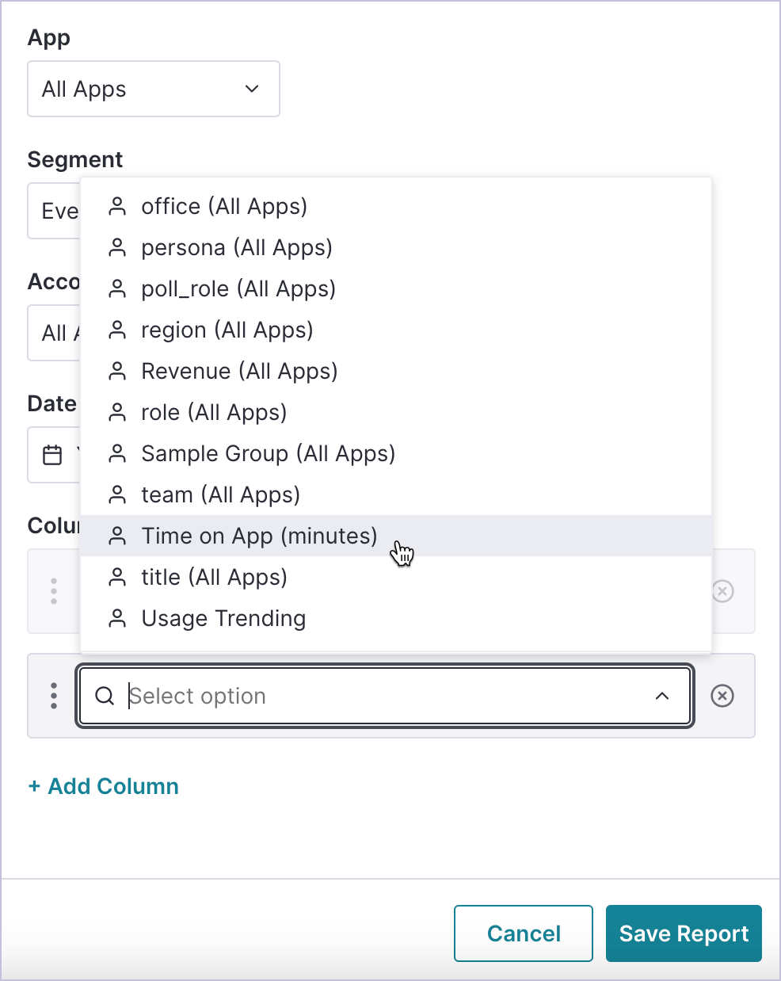Click the person icon beside Sample Group (All Apps)
The height and width of the screenshot is (981, 781).
coord(117,453)
